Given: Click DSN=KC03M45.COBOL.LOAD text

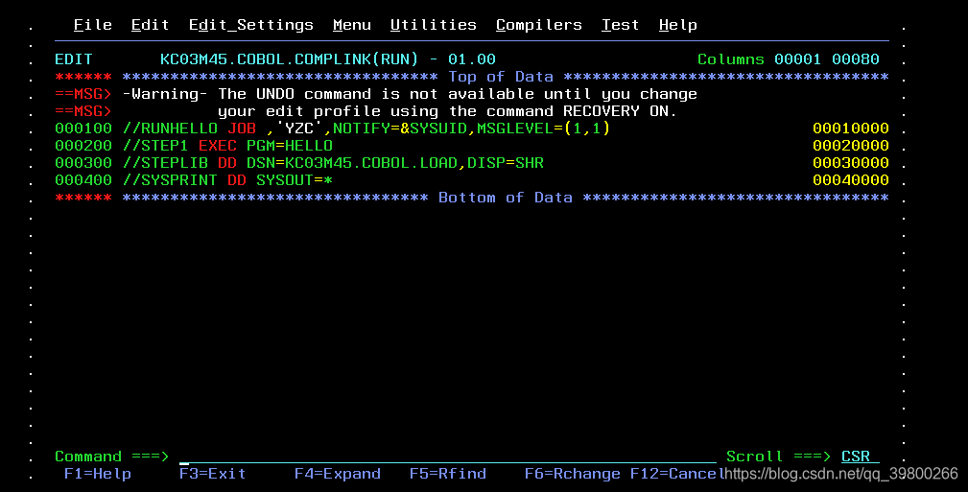Looking at the screenshot, I should point(352,163).
